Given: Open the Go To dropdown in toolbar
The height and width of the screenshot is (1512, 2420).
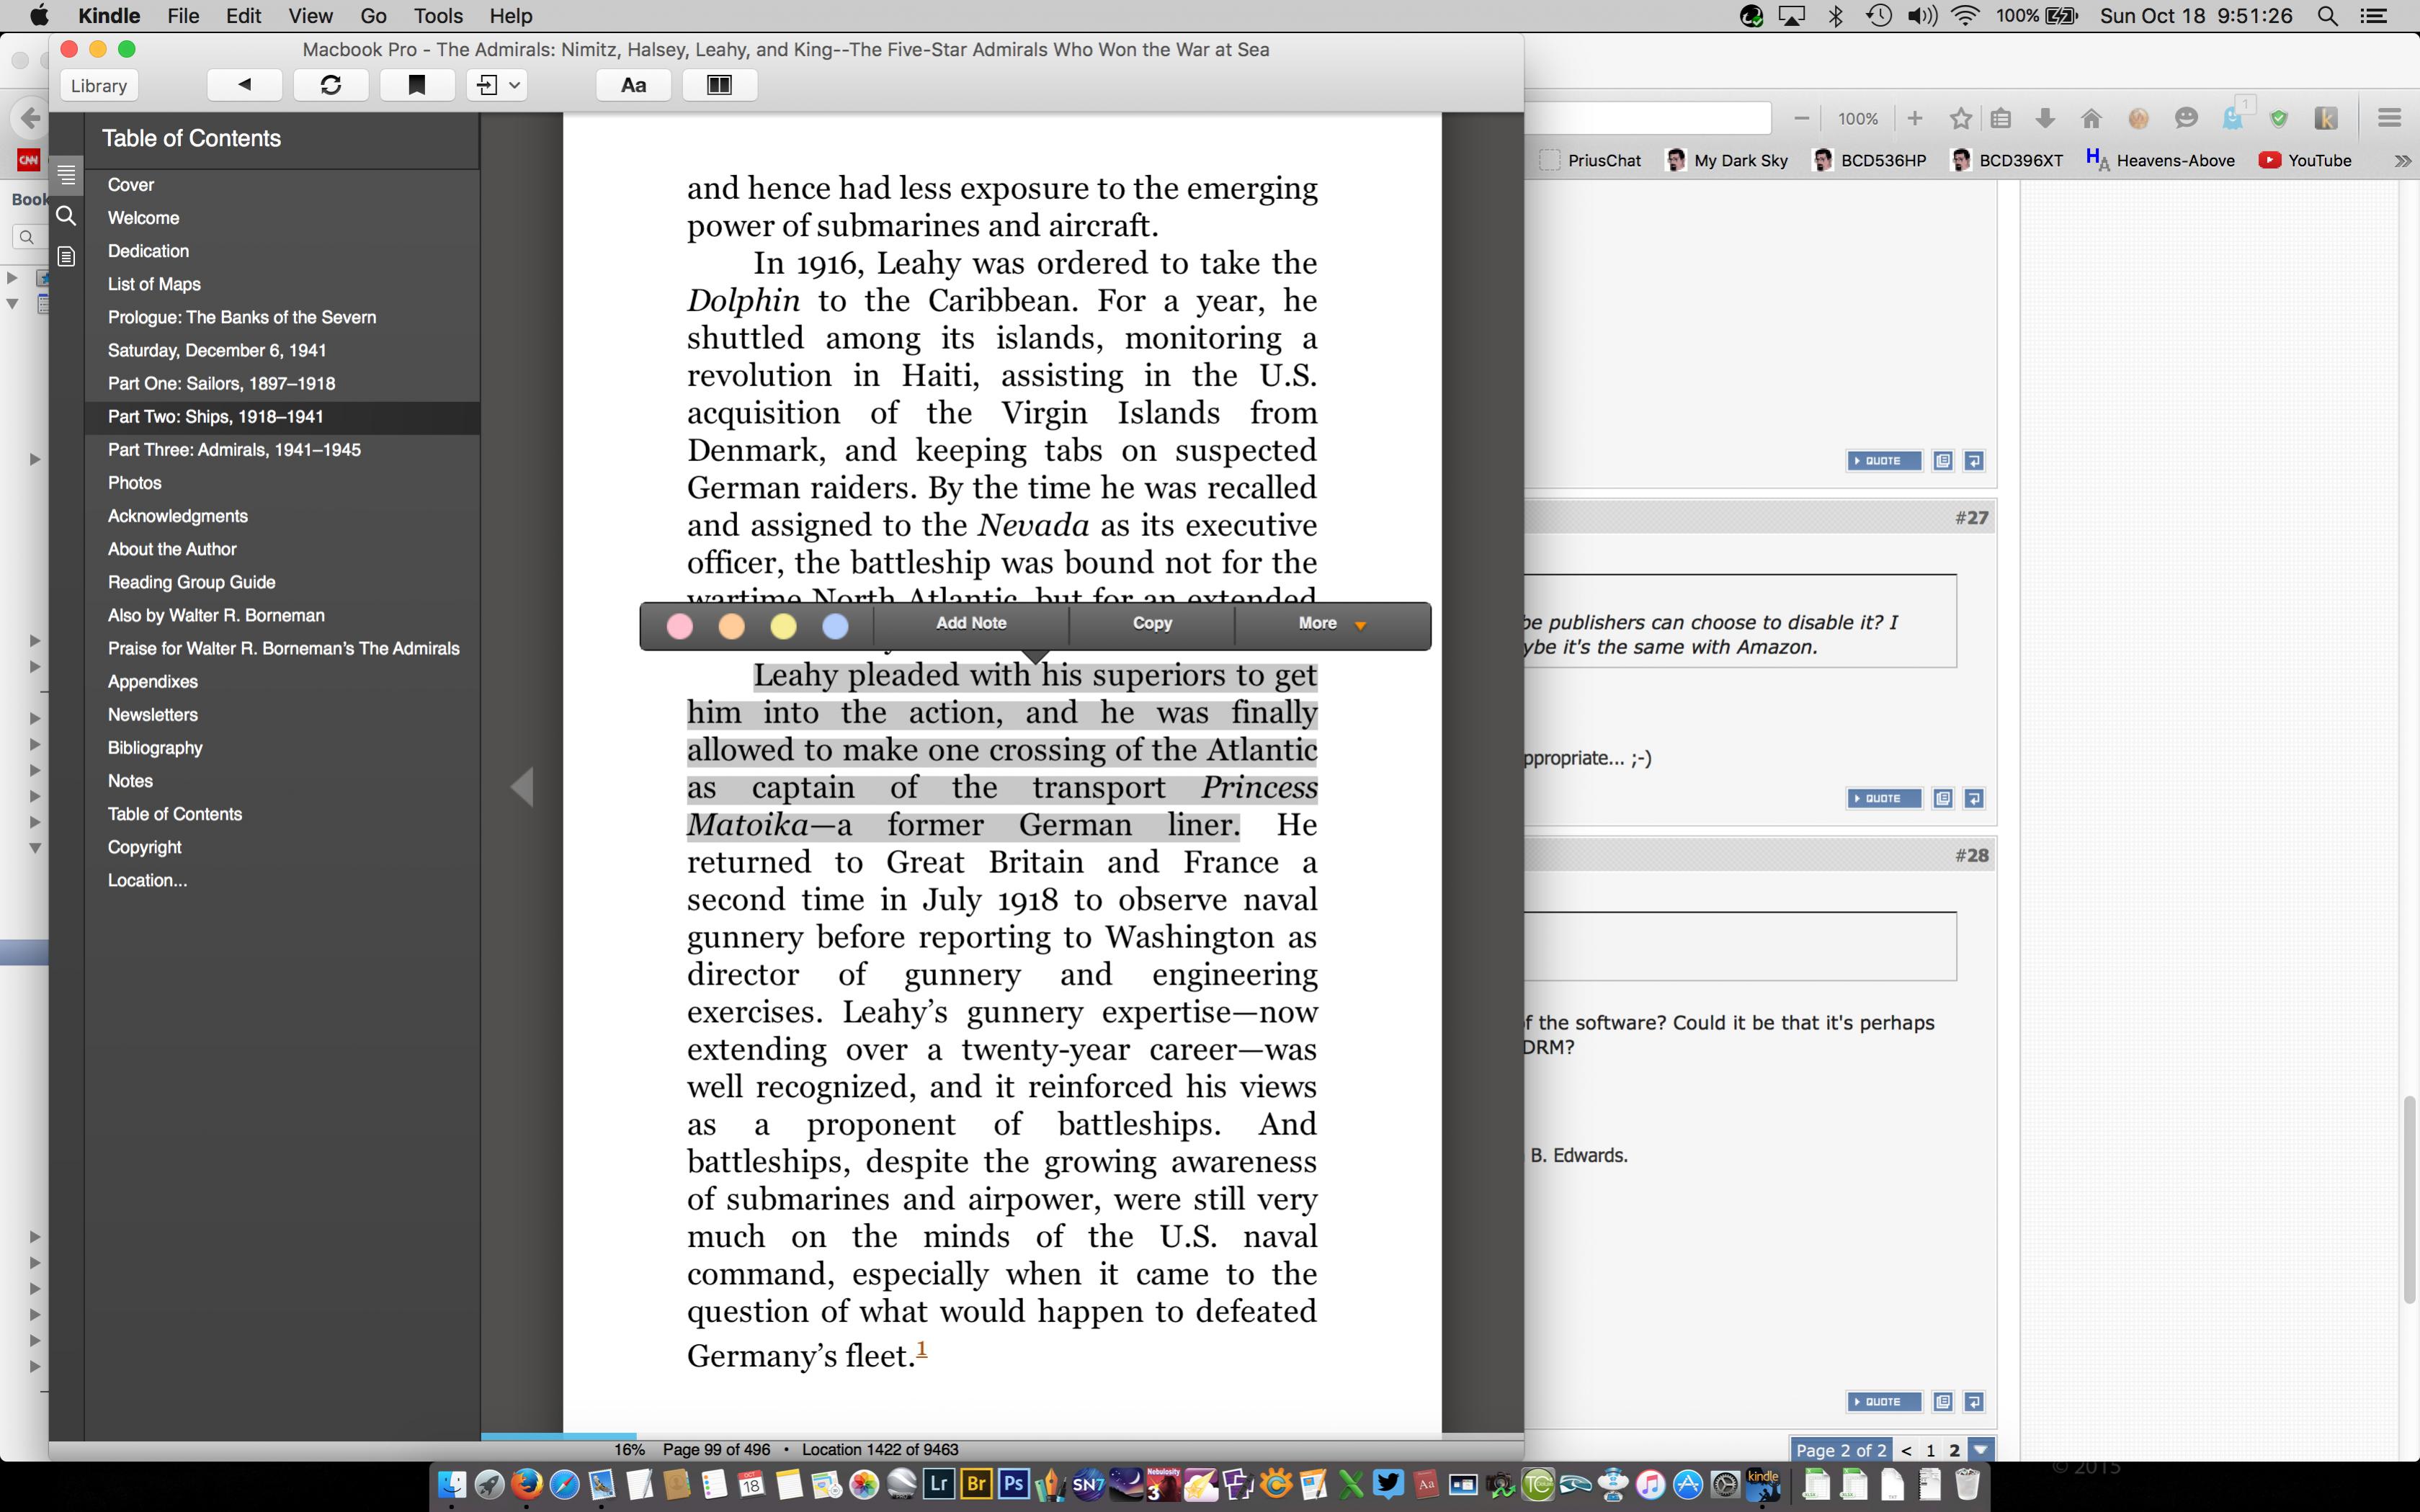Looking at the screenshot, I should (498, 85).
